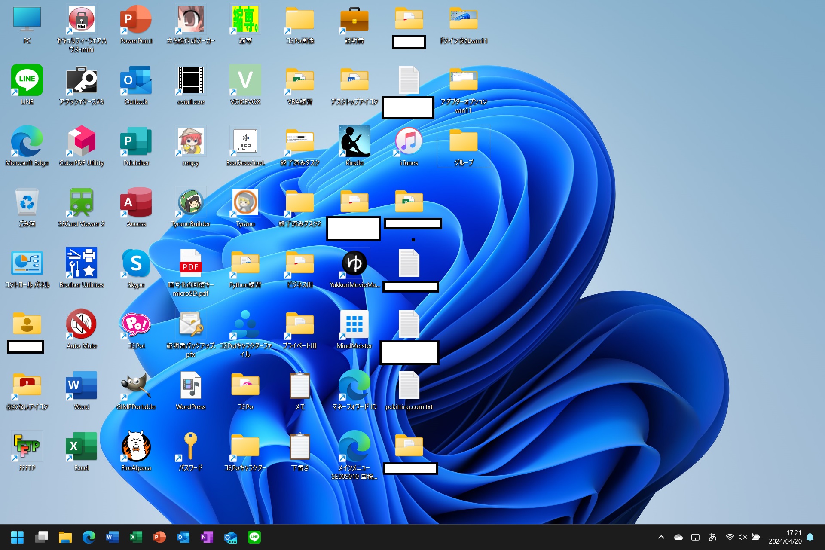Viewport: 825px width, 550px height.
Task: Select the Auto Mute desktop icon
Action: [x=81, y=324]
